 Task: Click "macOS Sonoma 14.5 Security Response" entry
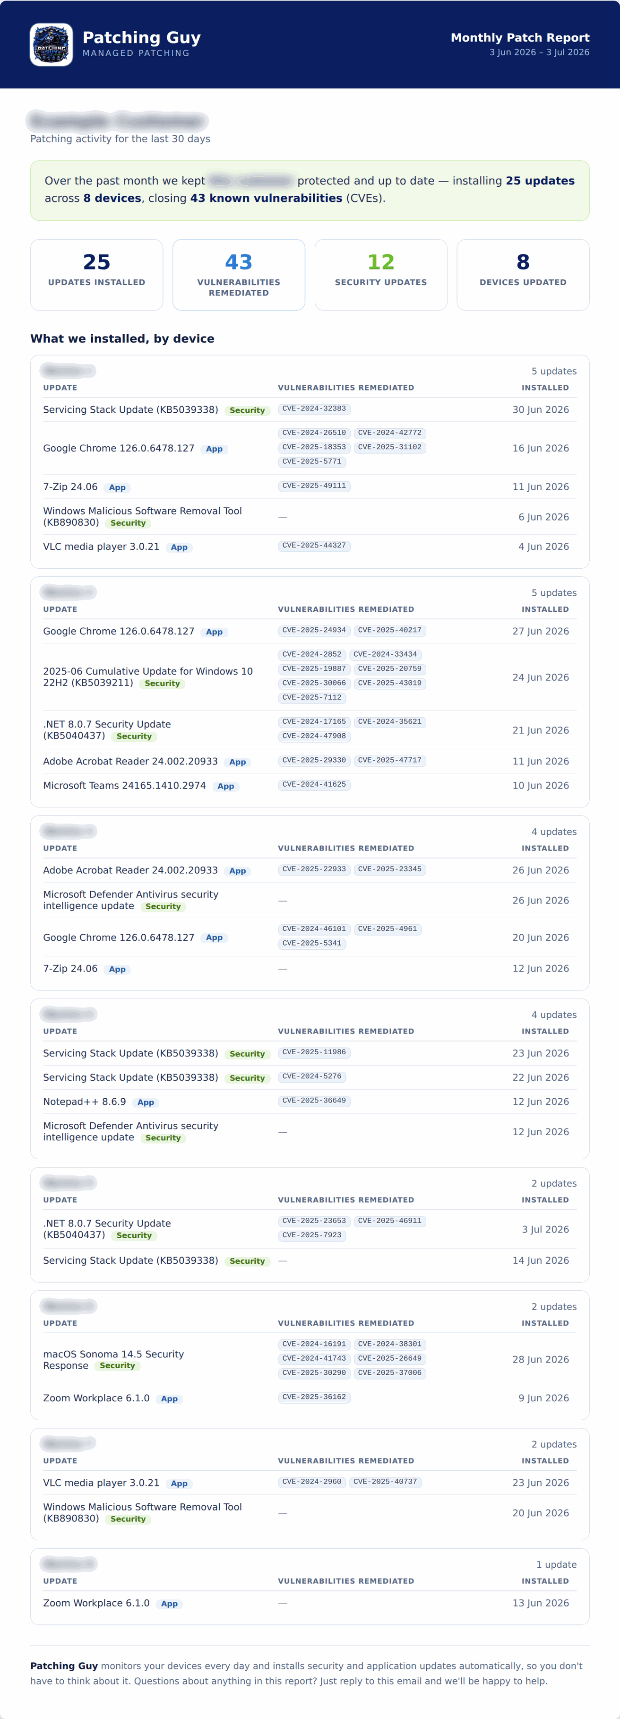coord(113,1360)
